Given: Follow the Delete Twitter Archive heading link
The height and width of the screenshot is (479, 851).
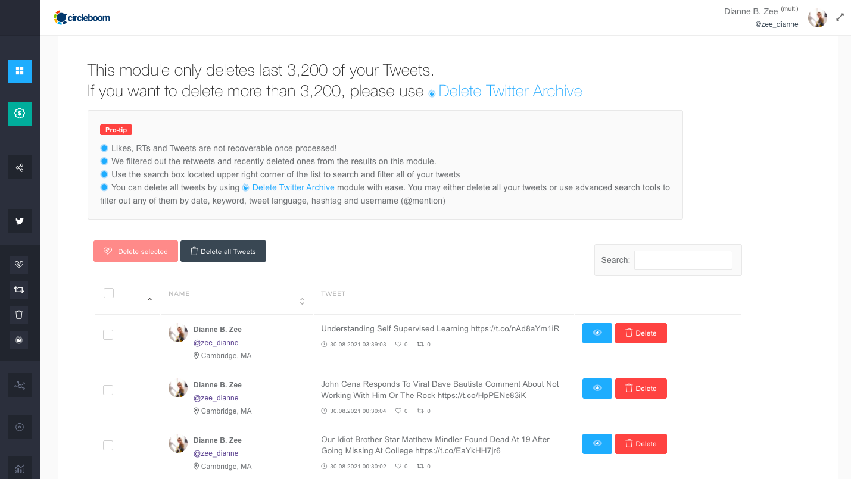Looking at the screenshot, I should tap(510, 91).
